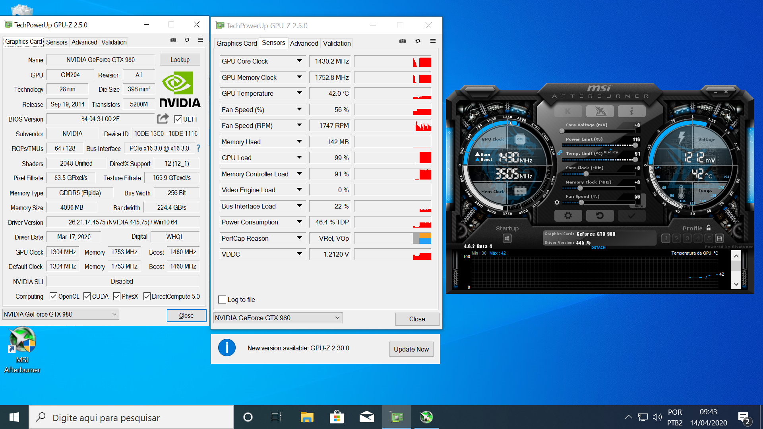The image size is (763, 429).
Task: Switch to Graphics Card tab in right GPU-Z window
Action: tap(237, 43)
